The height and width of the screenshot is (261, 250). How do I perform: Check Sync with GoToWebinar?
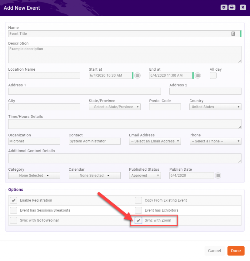click(13, 220)
